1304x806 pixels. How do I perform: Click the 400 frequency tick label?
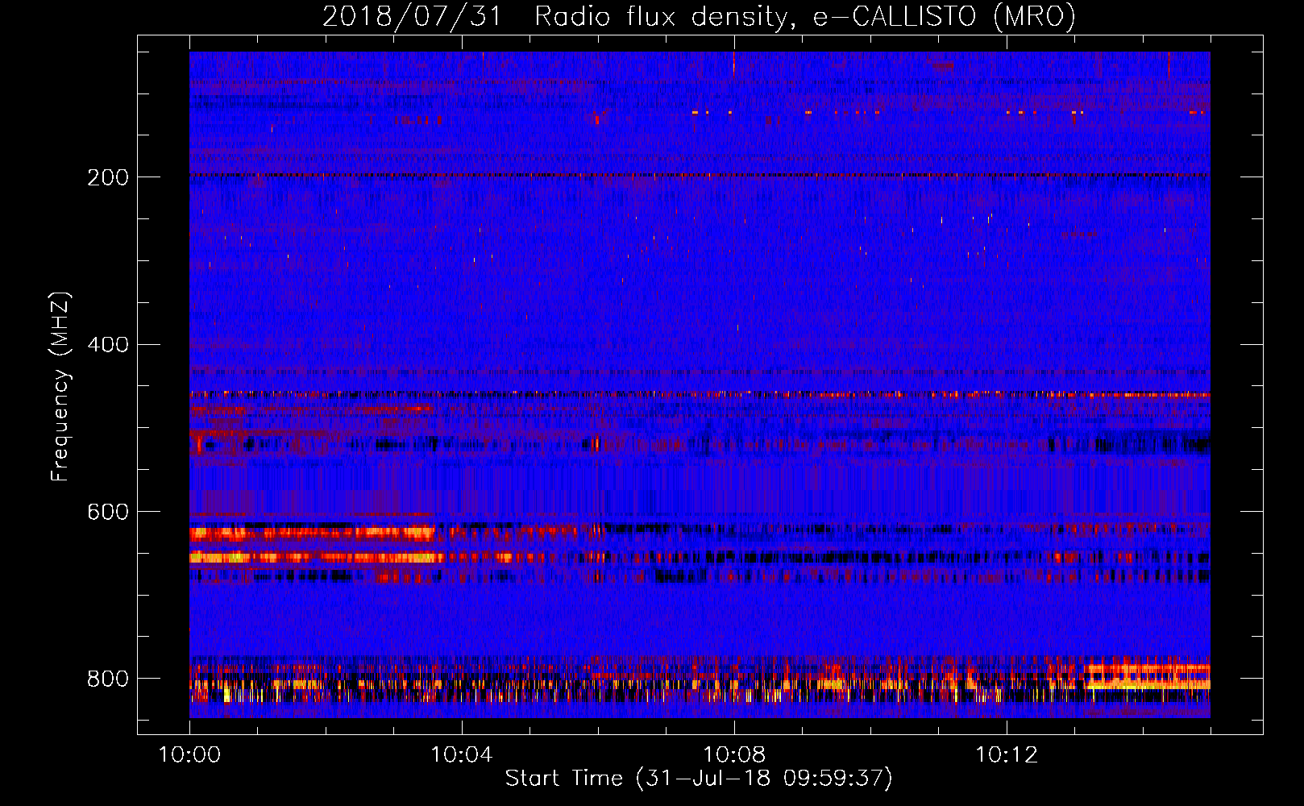(108, 345)
